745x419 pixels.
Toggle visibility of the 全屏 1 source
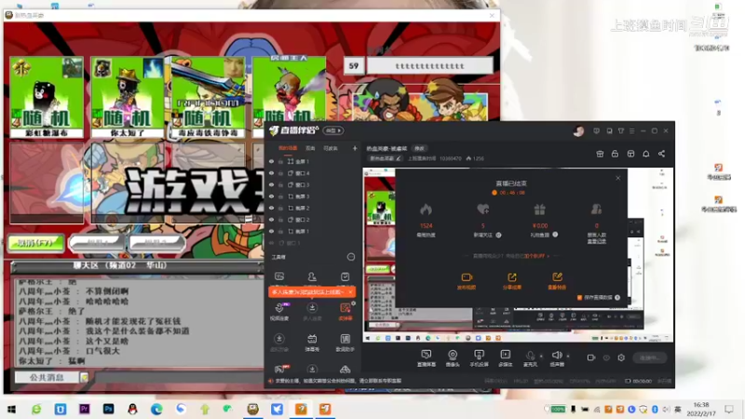coord(271,161)
